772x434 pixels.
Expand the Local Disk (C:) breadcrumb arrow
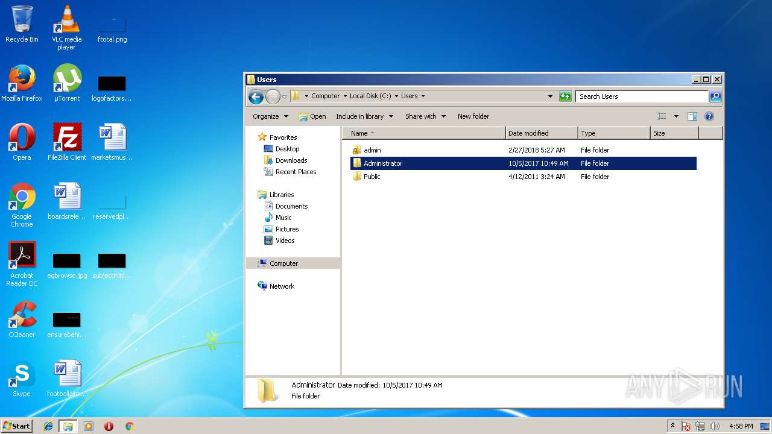pos(396,96)
